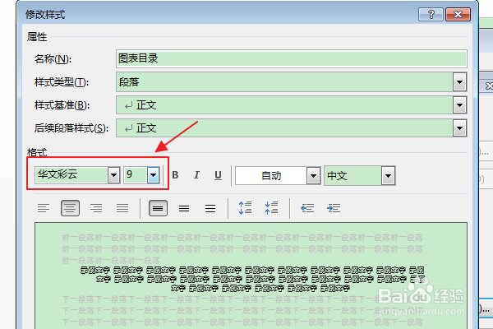Toggle Bold formatting button
Image resolution: width=493 pixels, height=329 pixels.
[x=176, y=175]
